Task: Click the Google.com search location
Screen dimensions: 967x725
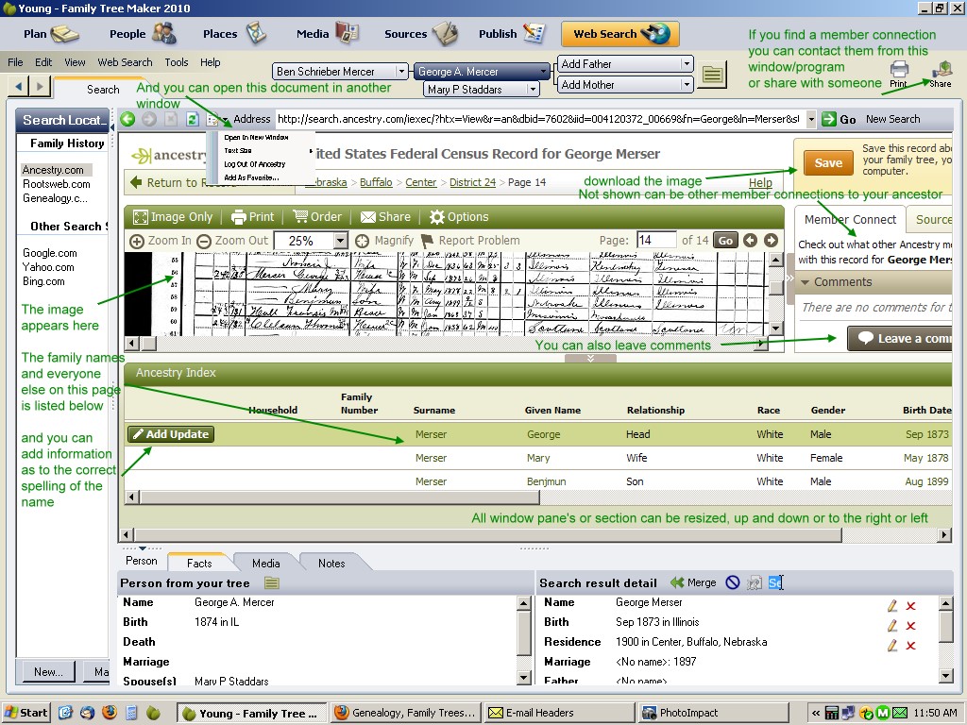Action: click(50, 253)
